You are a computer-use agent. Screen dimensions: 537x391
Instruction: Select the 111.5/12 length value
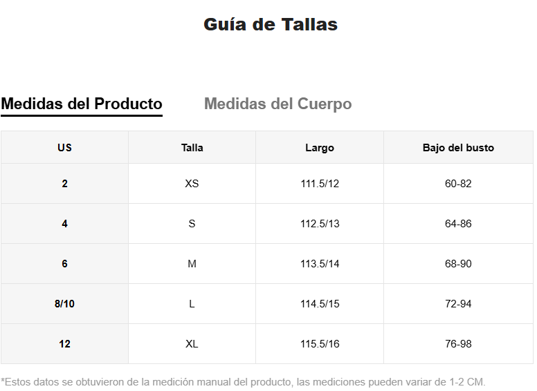pos(320,184)
